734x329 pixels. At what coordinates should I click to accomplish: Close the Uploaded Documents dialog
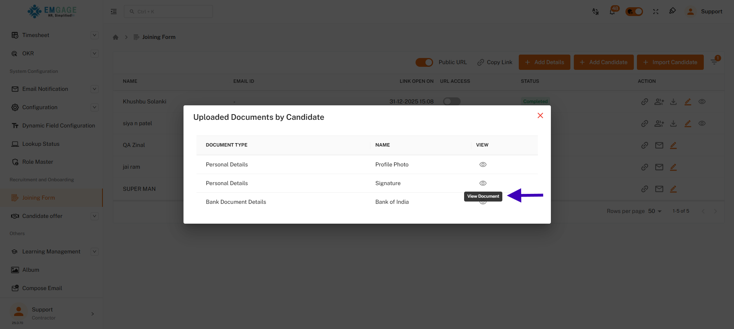pyautogui.click(x=540, y=116)
